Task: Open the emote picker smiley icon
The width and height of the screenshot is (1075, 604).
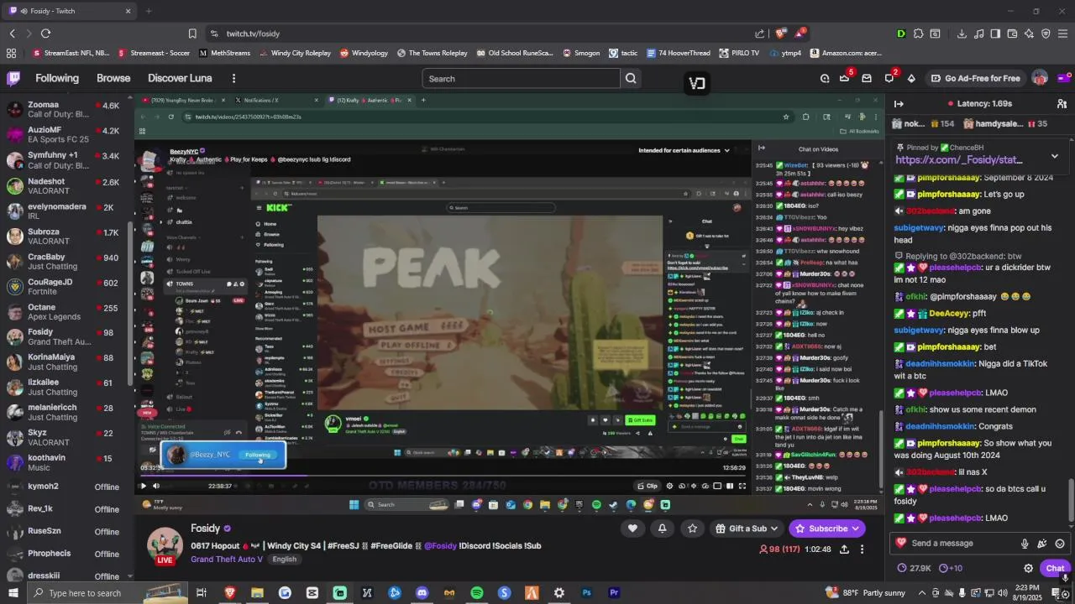Action: pos(1060,544)
